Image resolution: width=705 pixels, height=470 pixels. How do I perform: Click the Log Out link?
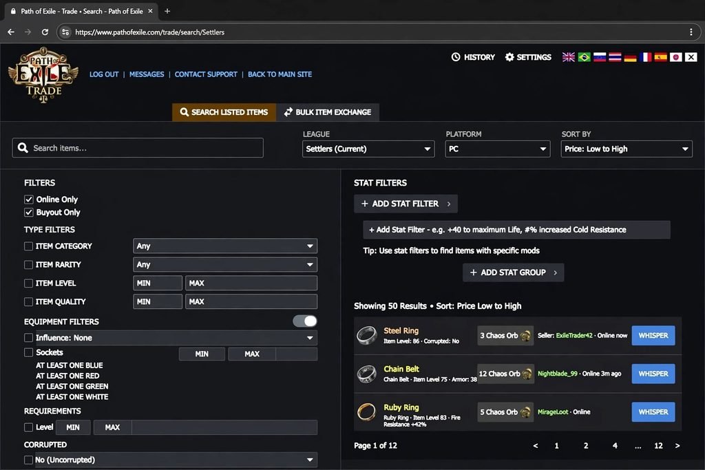click(104, 74)
